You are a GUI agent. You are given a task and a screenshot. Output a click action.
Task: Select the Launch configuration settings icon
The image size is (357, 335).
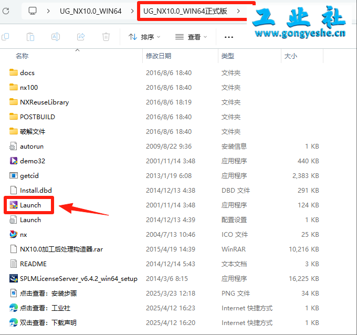pyautogui.click(x=13, y=220)
